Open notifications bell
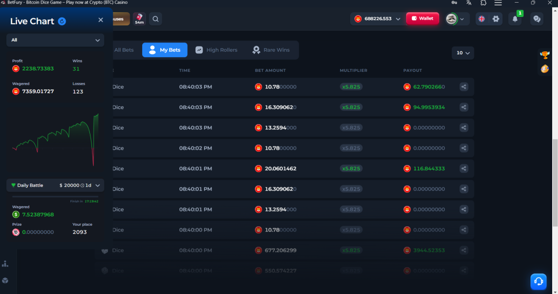This screenshot has height=294, width=558. (x=515, y=19)
